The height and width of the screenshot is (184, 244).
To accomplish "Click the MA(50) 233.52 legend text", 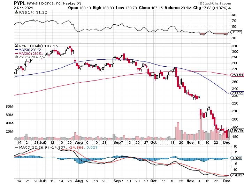I will [x=30, y=50].
